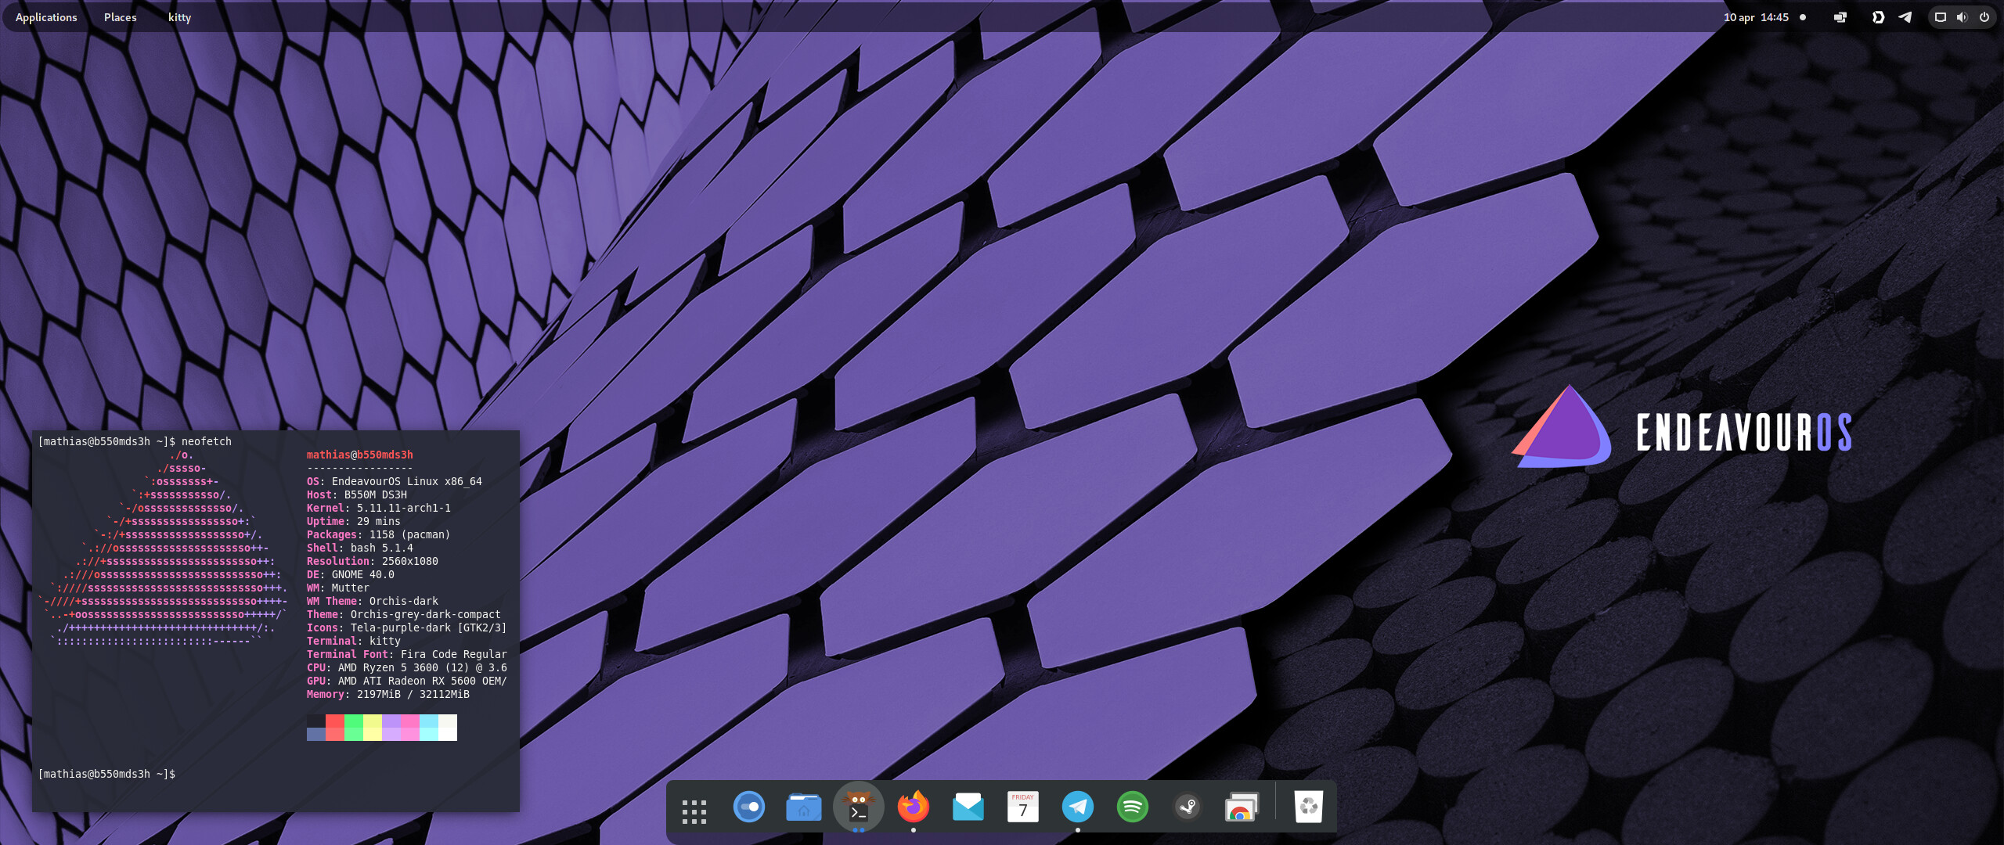Image resolution: width=2004 pixels, height=845 pixels.
Task: Click the empty terminal prompt at the bottom of kitty
Action: coord(106,774)
